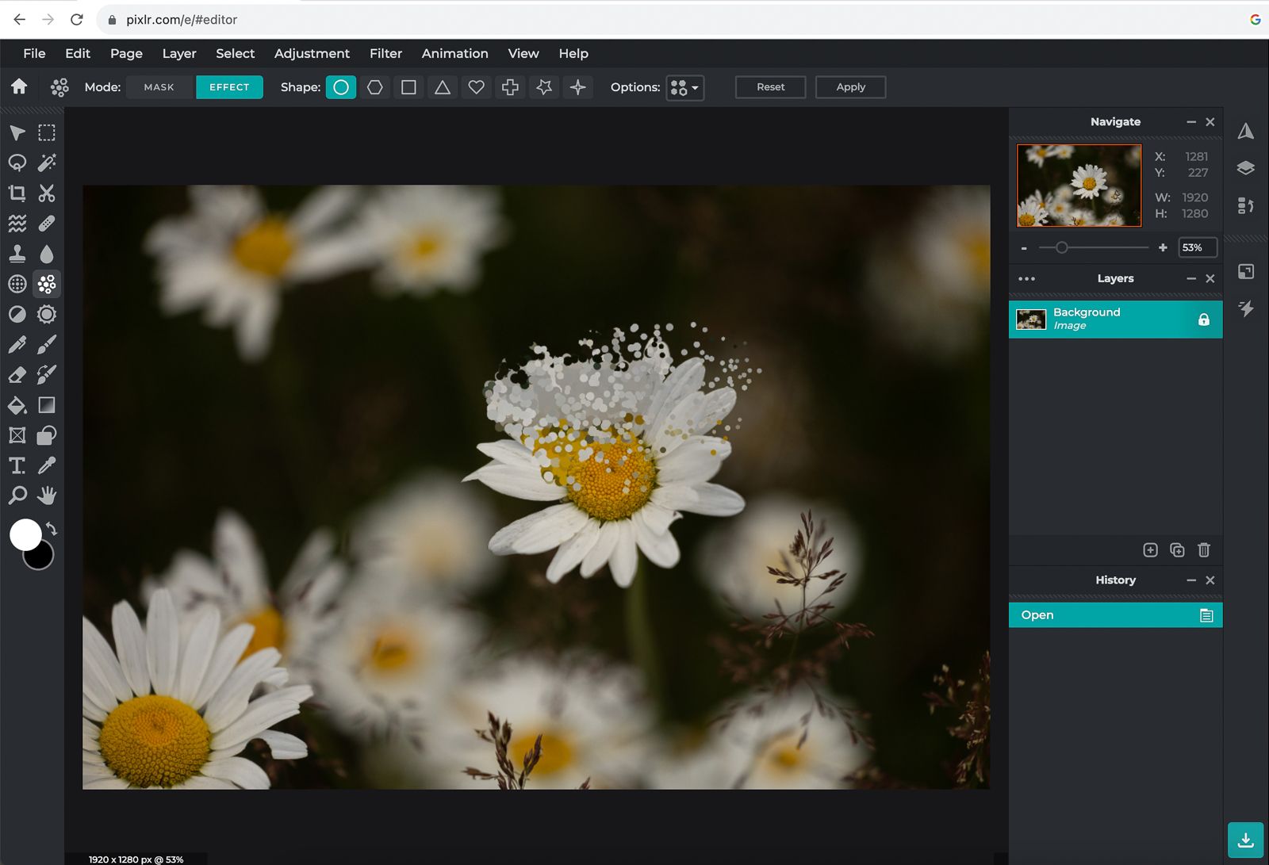This screenshot has width=1269, height=865.
Task: Select the Hand pan tool
Action: [x=47, y=496]
